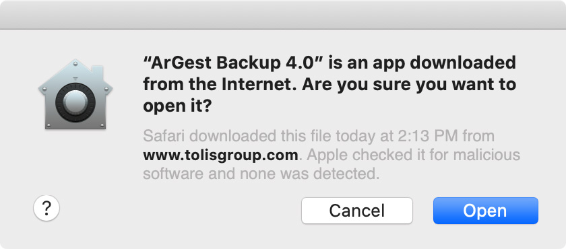Click empty space between help and Cancel
Viewport: 566px width, 249px height.
click(x=181, y=211)
